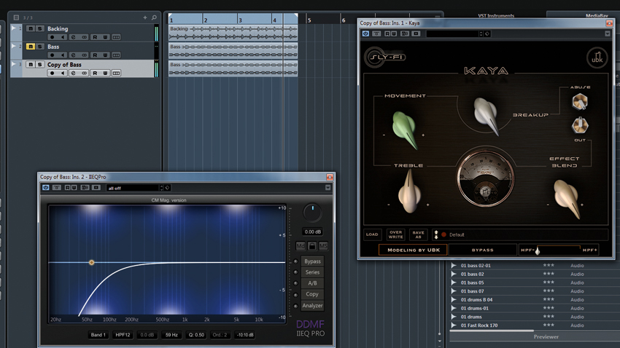This screenshot has width=620, height=348.
Task: Solo the Bass track
Action: pos(39,47)
